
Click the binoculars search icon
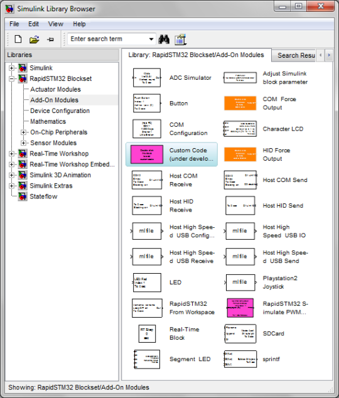click(164, 39)
